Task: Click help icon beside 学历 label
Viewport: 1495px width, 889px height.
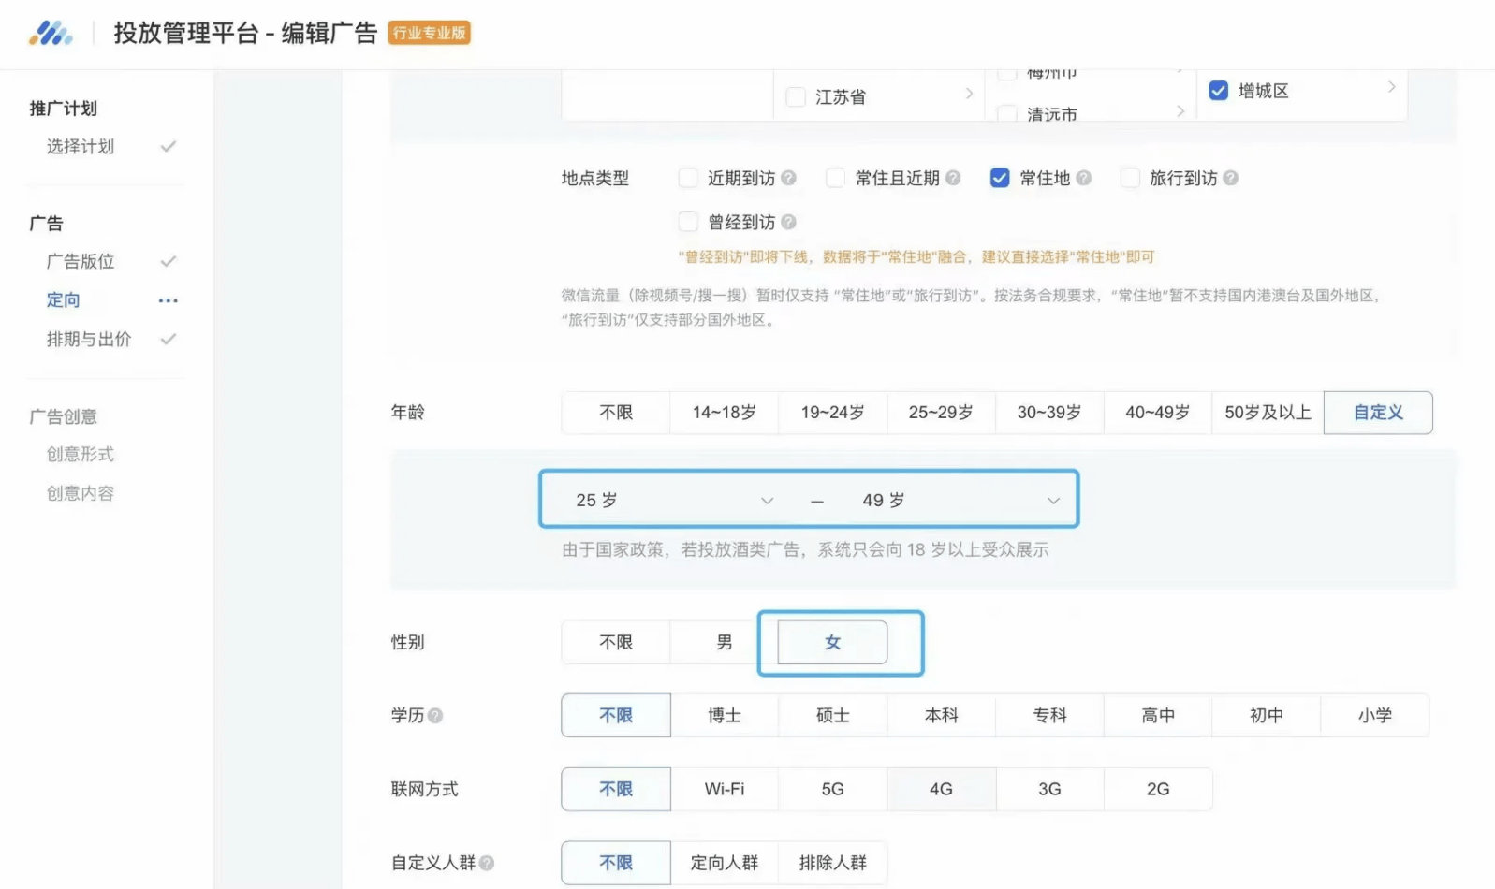Action: coord(435,716)
